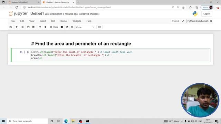Open the Cell menu
Viewport: 221px width, 124px height.
point(53,21)
